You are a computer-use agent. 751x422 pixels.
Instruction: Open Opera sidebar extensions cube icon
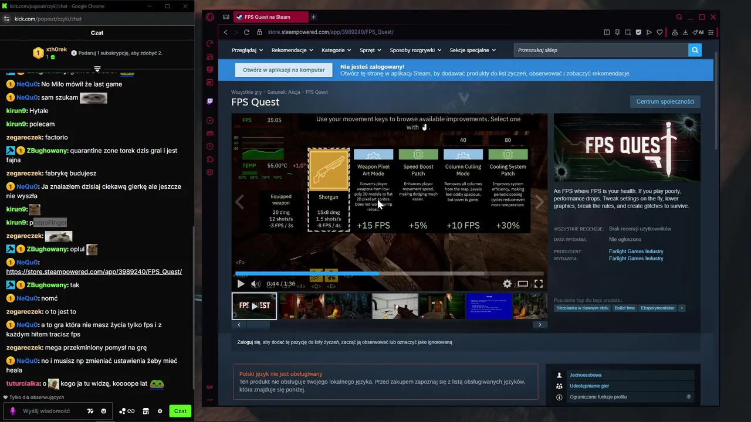pyautogui.click(x=210, y=159)
